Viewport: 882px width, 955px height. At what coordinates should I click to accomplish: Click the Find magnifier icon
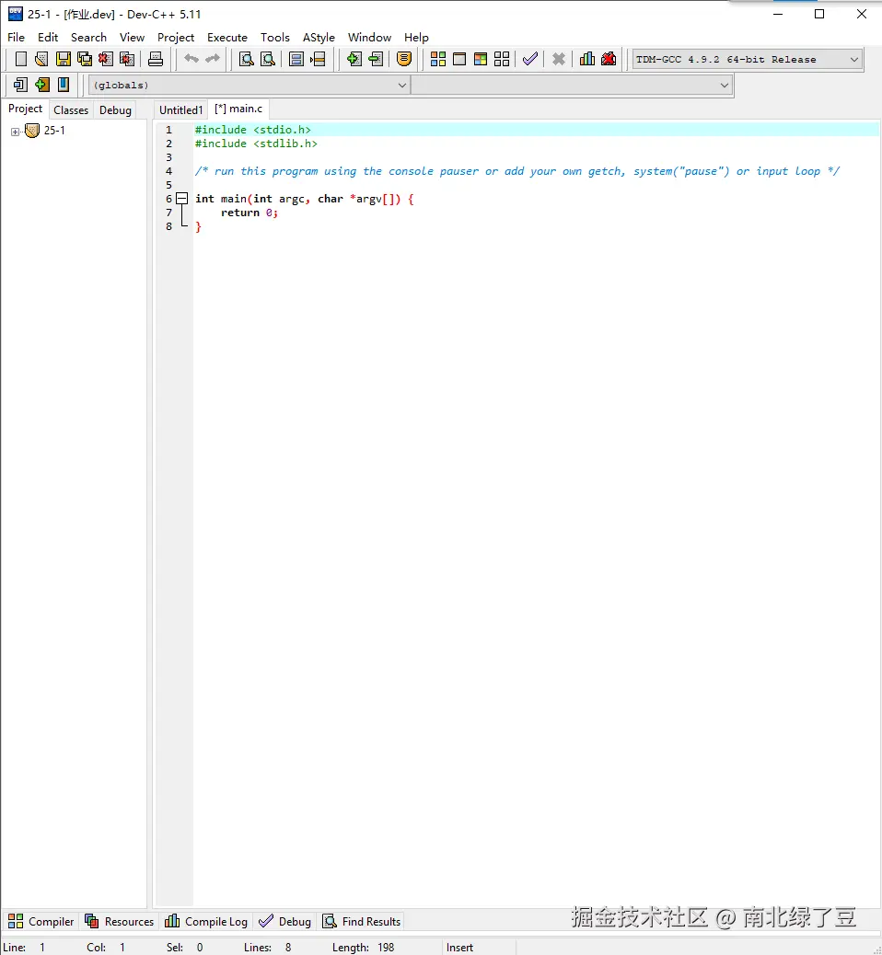[246, 59]
